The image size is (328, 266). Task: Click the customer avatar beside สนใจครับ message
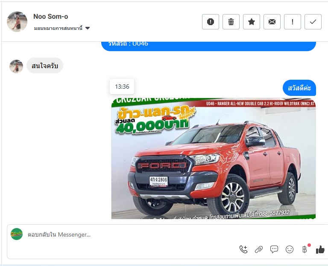[x=16, y=66]
